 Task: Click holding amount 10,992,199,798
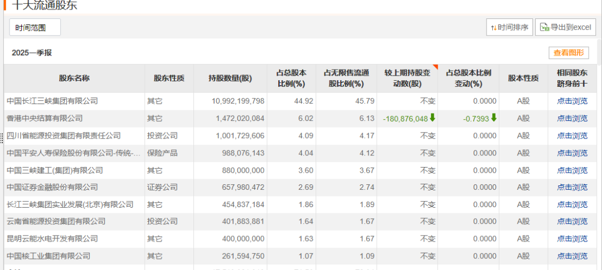[238, 101]
